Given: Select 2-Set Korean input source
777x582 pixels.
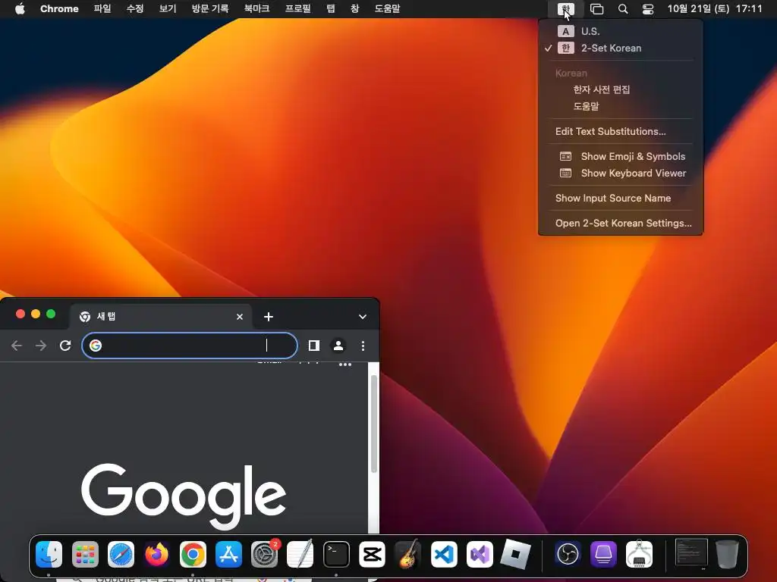Looking at the screenshot, I should point(621,48).
